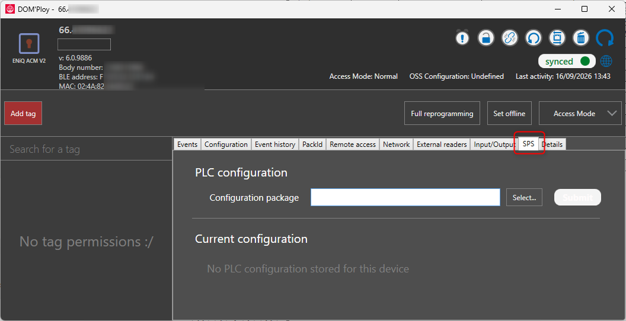Viewport: 626px width, 321px height.
Task: Click the blue globe network icon
Action: [606, 61]
